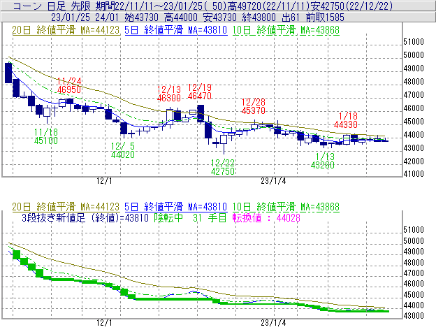This screenshot has height=332, width=436.
Task: Click the 11/24 46950 high label
Action: 69,85
